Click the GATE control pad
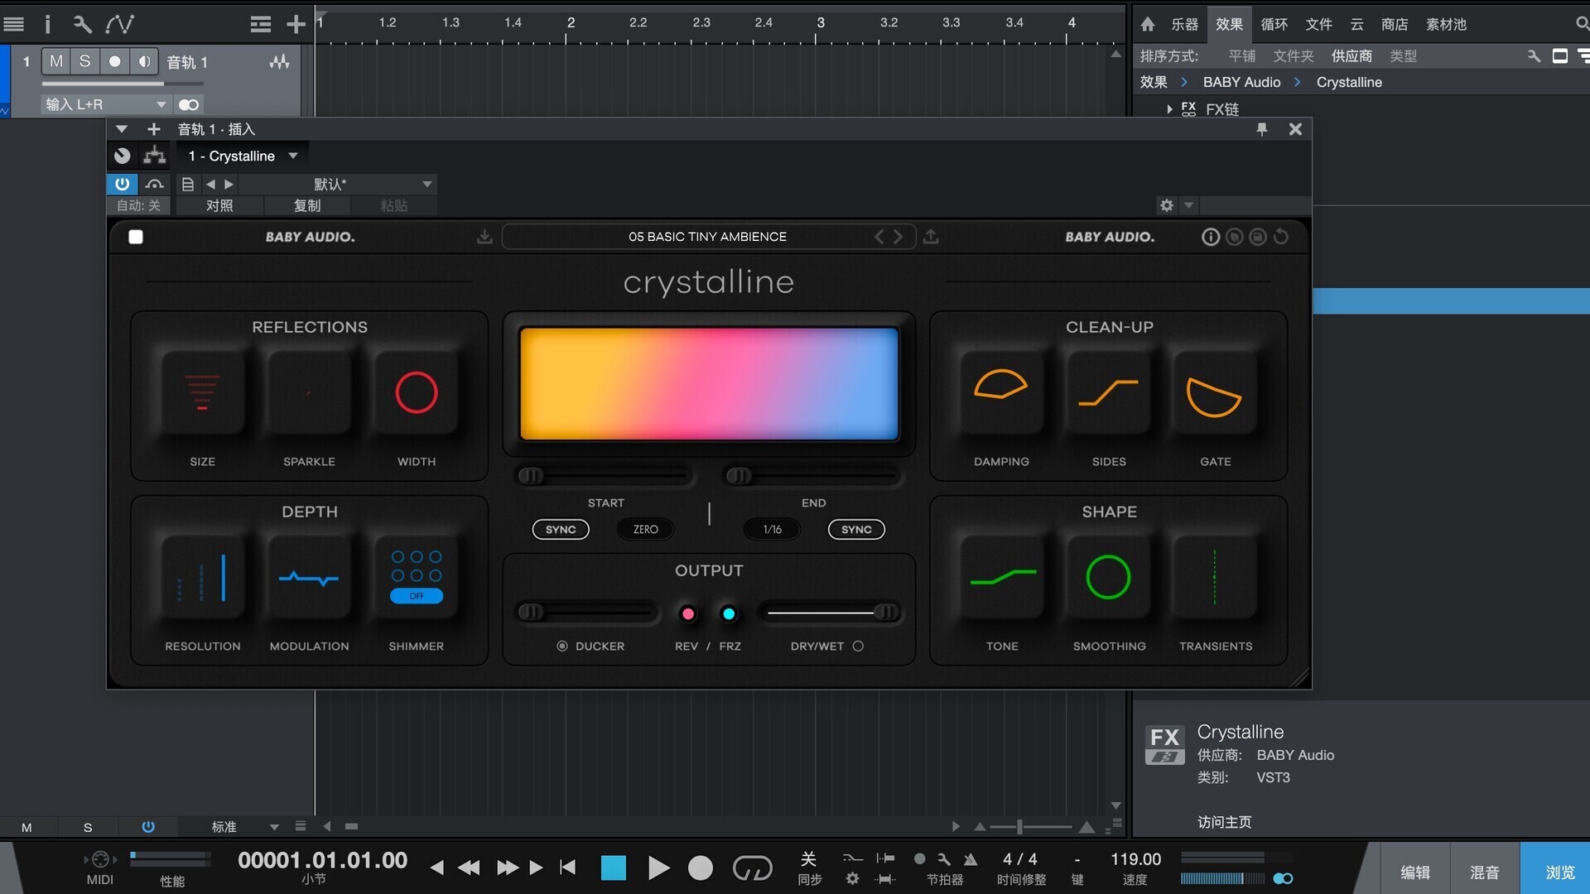 [1215, 392]
